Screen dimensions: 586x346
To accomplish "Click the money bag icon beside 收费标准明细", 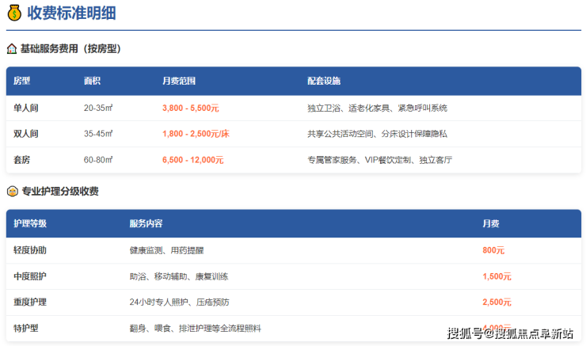I will tap(13, 13).
